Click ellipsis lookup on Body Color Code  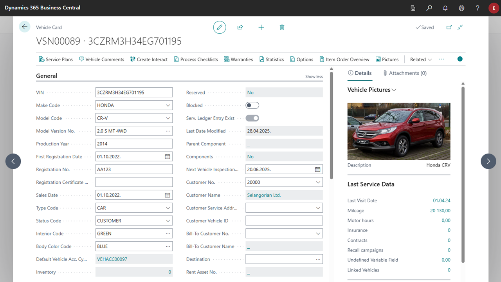point(168,246)
